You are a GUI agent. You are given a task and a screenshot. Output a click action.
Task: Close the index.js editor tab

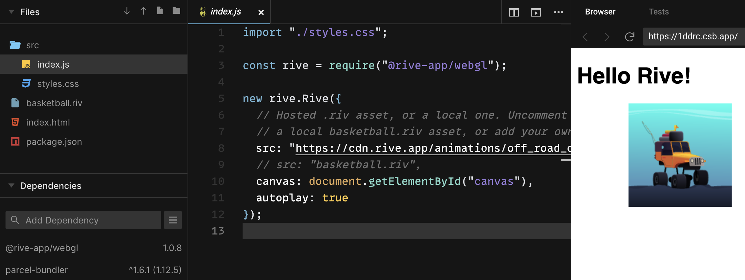[261, 12]
